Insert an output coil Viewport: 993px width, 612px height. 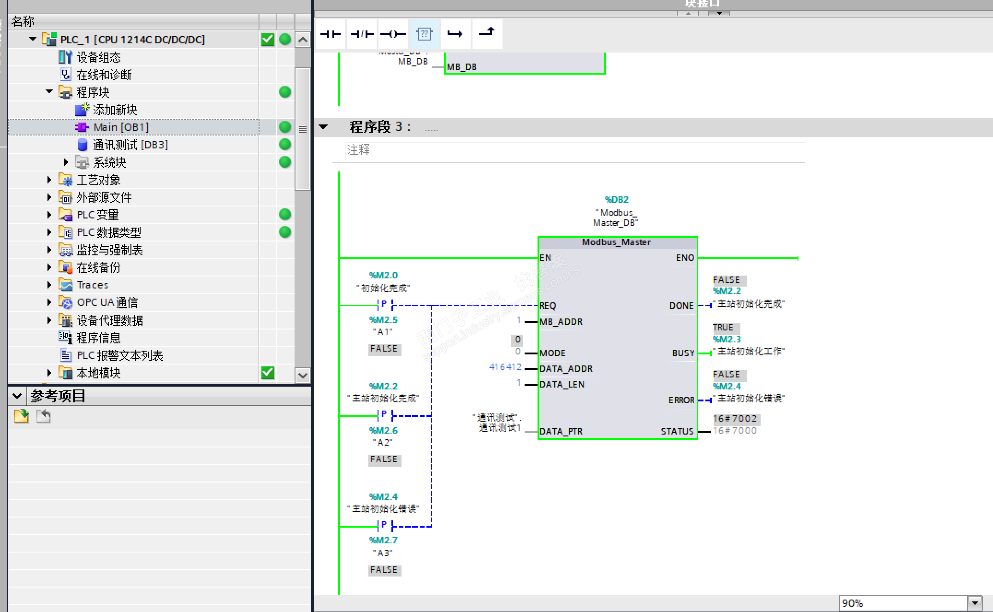[x=393, y=34]
